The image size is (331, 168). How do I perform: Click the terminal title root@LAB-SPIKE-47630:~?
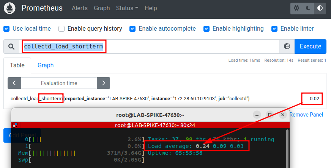pos(150,115)
